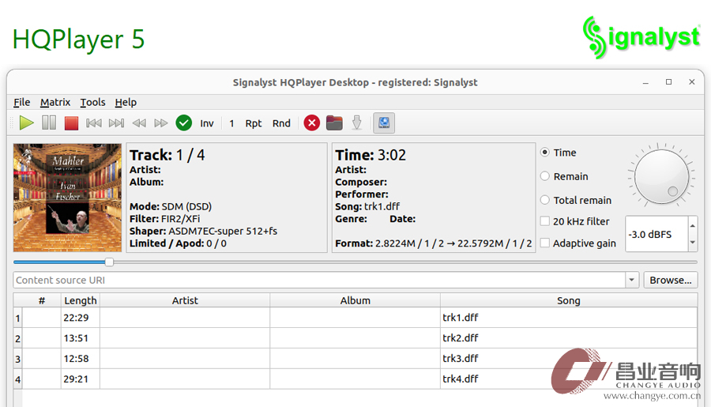
Task: Click the 13:51 length cell
Action: 81,338
